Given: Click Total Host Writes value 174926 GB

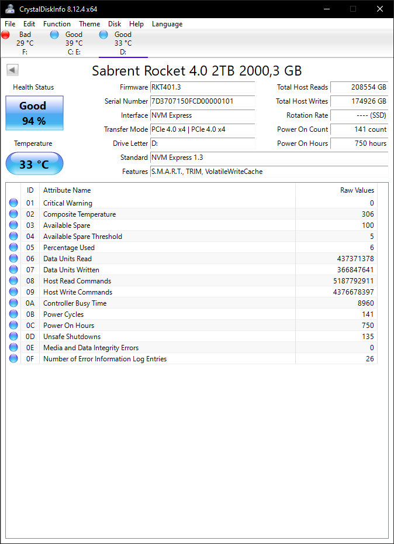Looking at the screenshot, I should click(x=359, y=101).
